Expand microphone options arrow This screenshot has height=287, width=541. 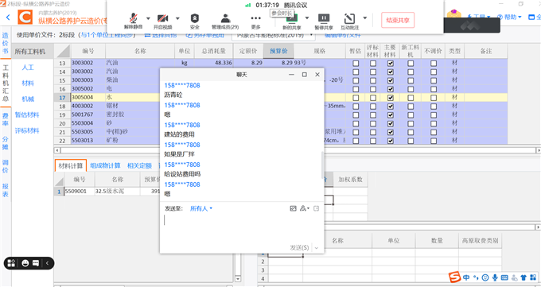coord(148,18)
